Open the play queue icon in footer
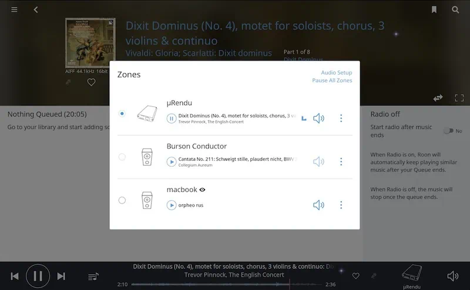 coord(93,276)
